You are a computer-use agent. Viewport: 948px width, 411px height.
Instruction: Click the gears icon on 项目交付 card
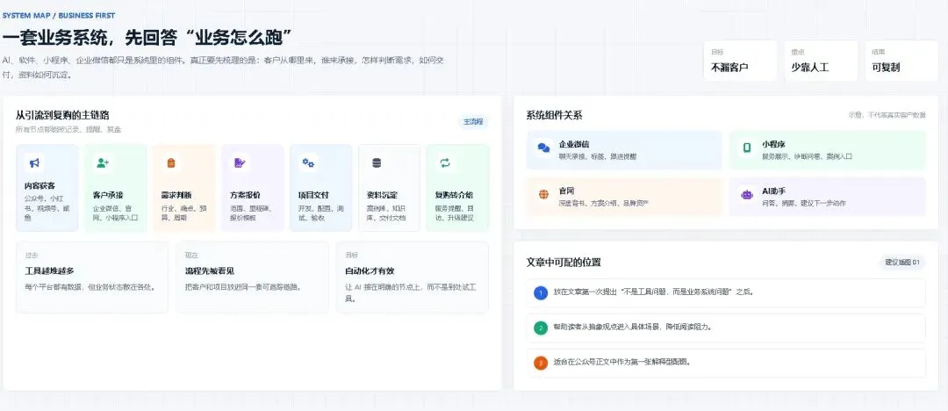[308, 162]
